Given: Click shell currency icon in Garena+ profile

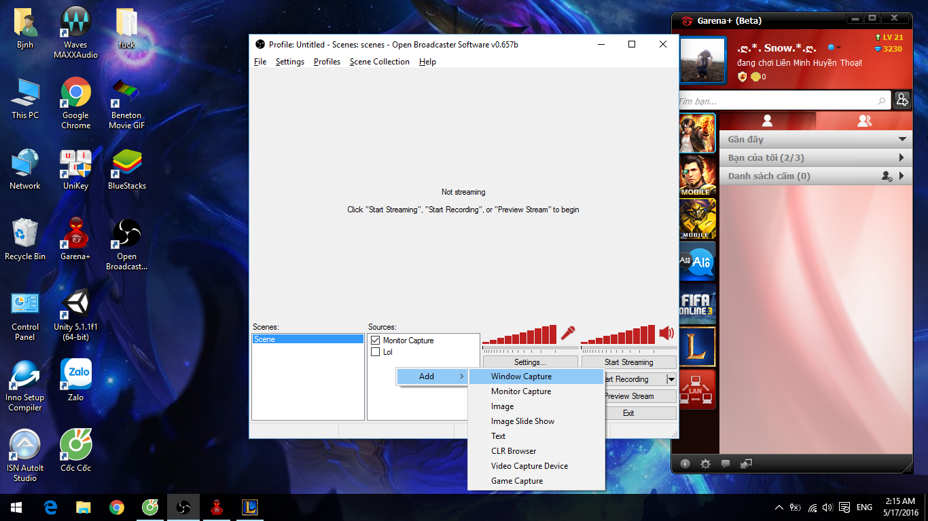Looking at the screenshot, I should coord(755,77).
